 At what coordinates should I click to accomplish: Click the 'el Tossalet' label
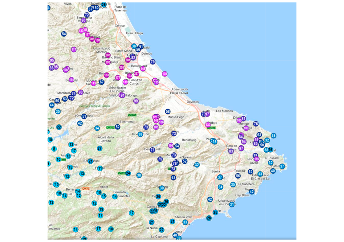(x=272, y=158)
